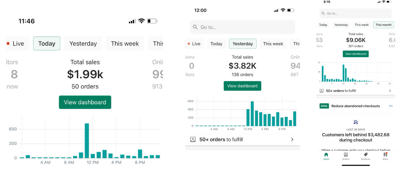
Task: Click the Go to search field in 8:19 screen
Action: click(x=356, y=13)
